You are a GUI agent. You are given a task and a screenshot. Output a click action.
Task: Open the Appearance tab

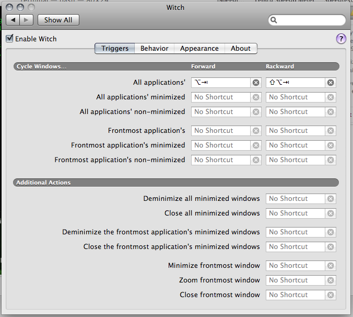tap(199, 48)
